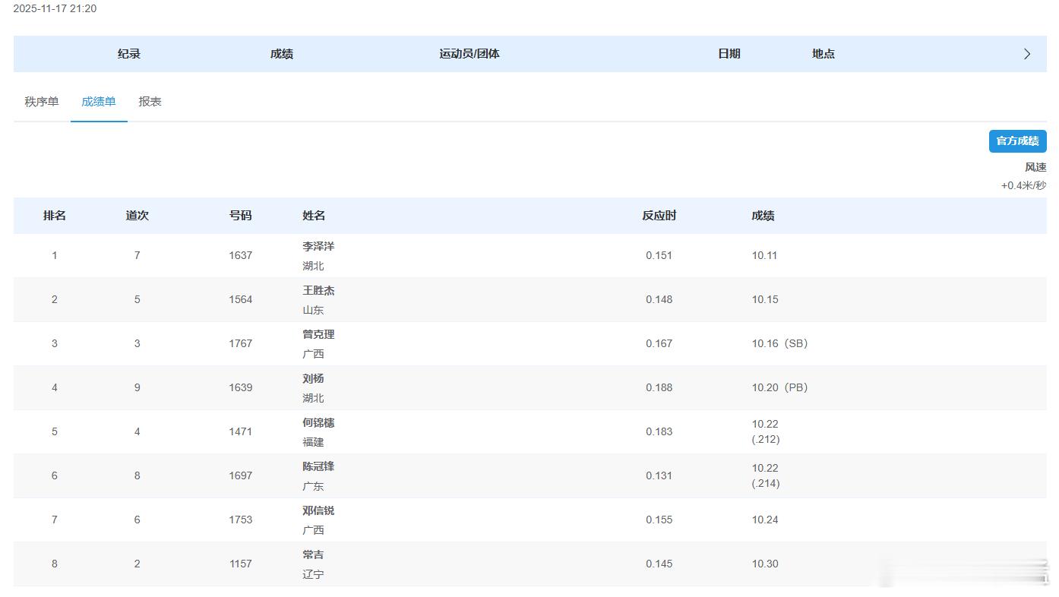Viewport: 1059px width, 597px height.
Task: Click bib number 1157
Action: [241, 564]
